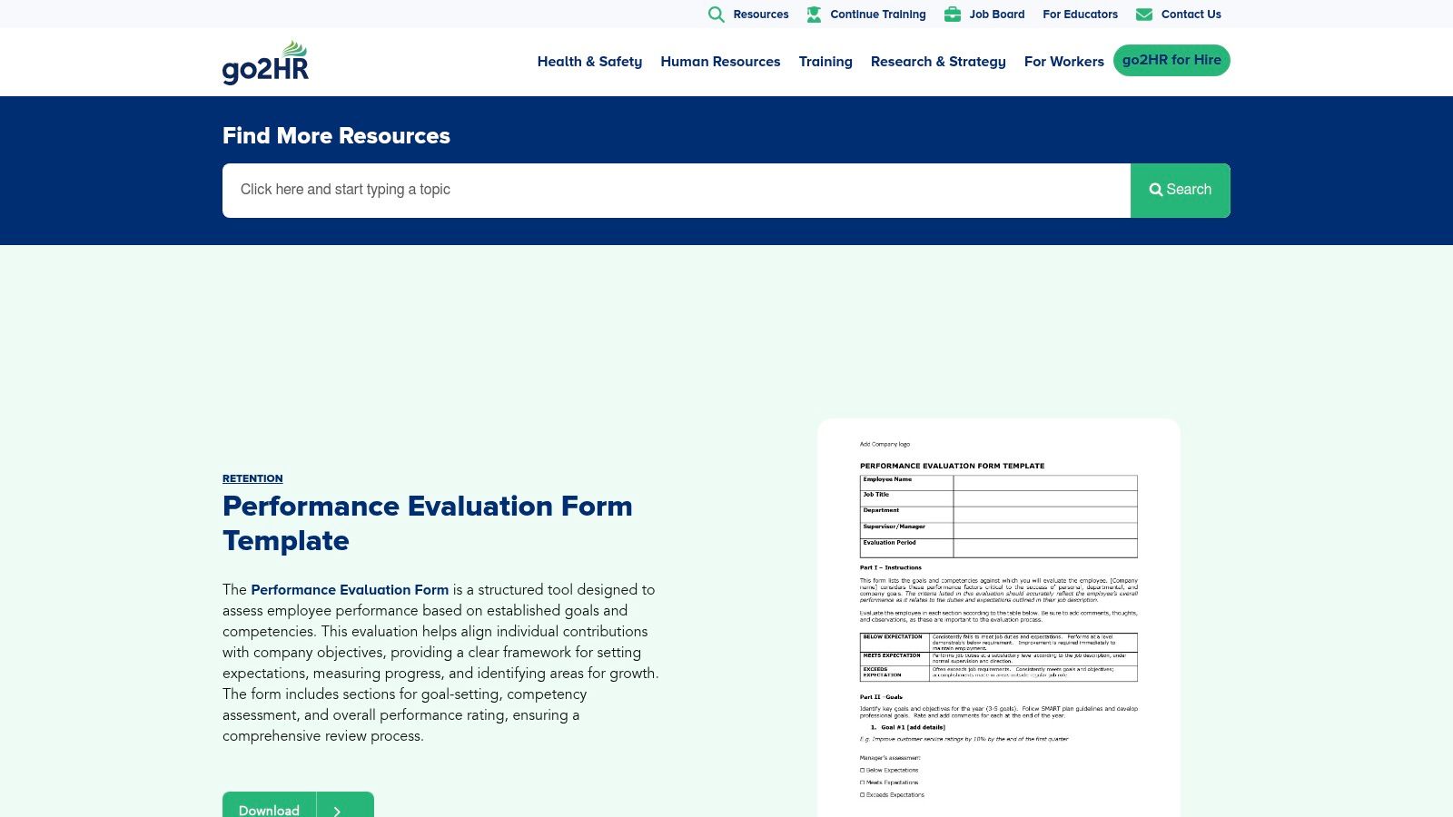Viewport: 1453px width, 817px height.
Task: Tick the Below Expectations checkbox in the preview
Action: point(863,770)
